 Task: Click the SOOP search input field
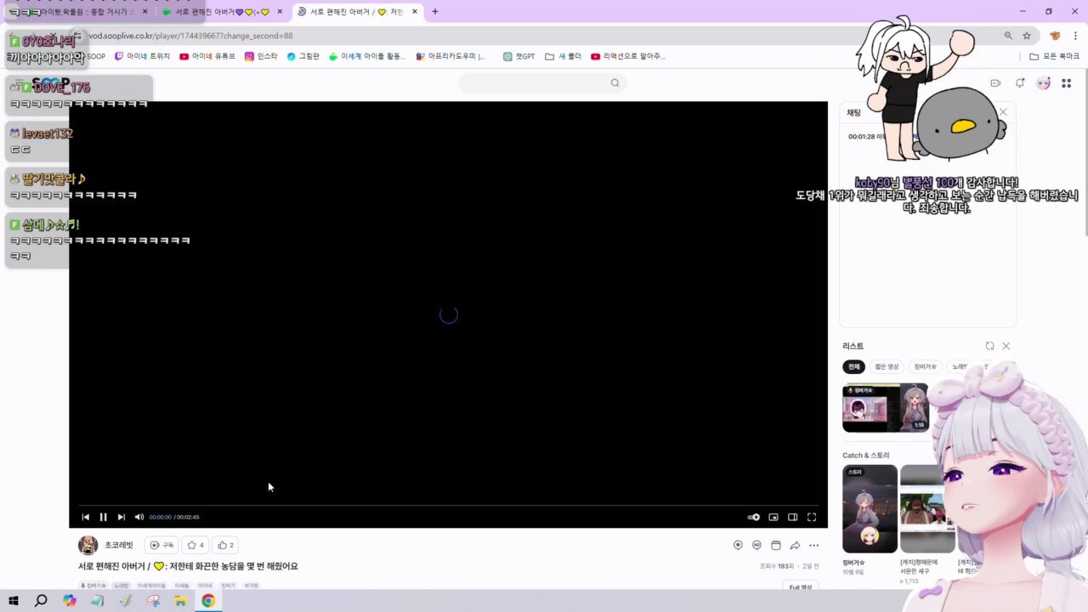pyautogui.click(x=534, y=82)
